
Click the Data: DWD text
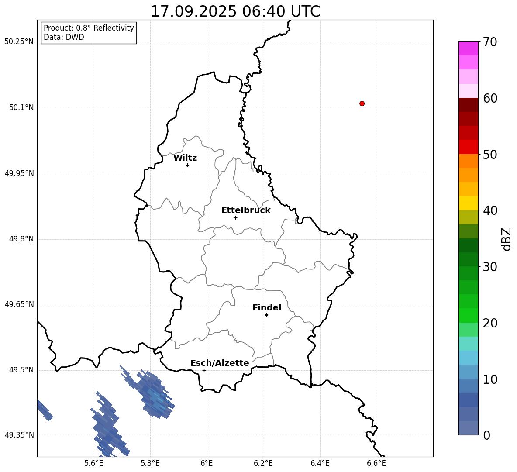64,37
